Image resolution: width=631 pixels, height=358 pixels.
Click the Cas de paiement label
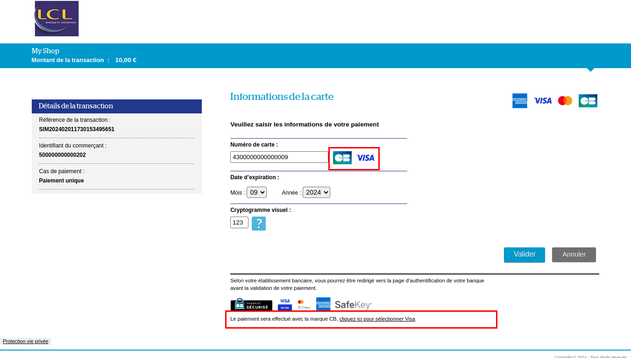click(x=62, y=171)
